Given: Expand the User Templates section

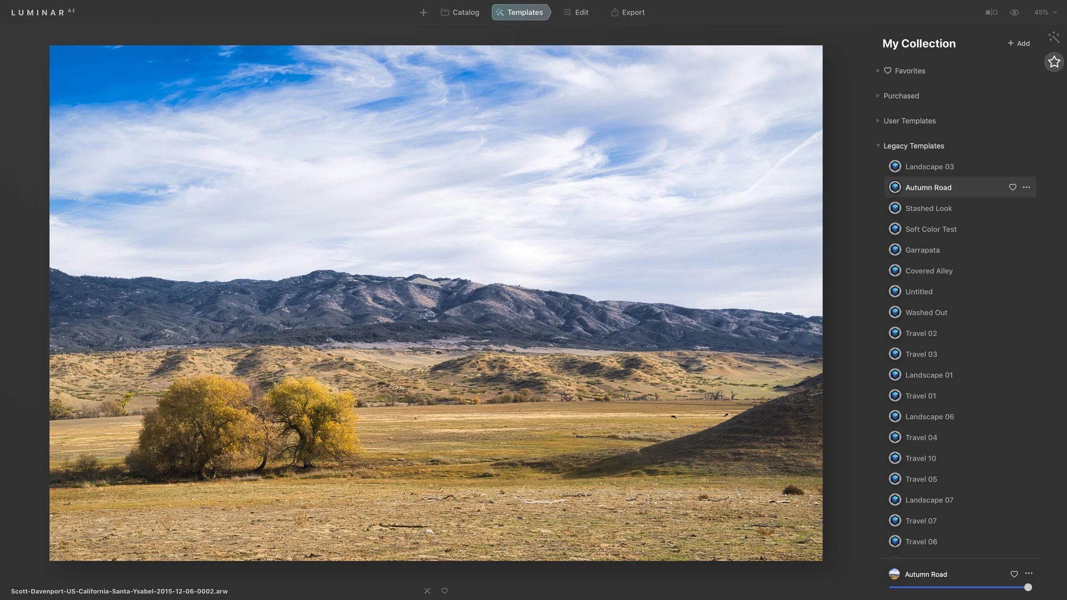Looking at the screenshot, I should coord(878,120).
